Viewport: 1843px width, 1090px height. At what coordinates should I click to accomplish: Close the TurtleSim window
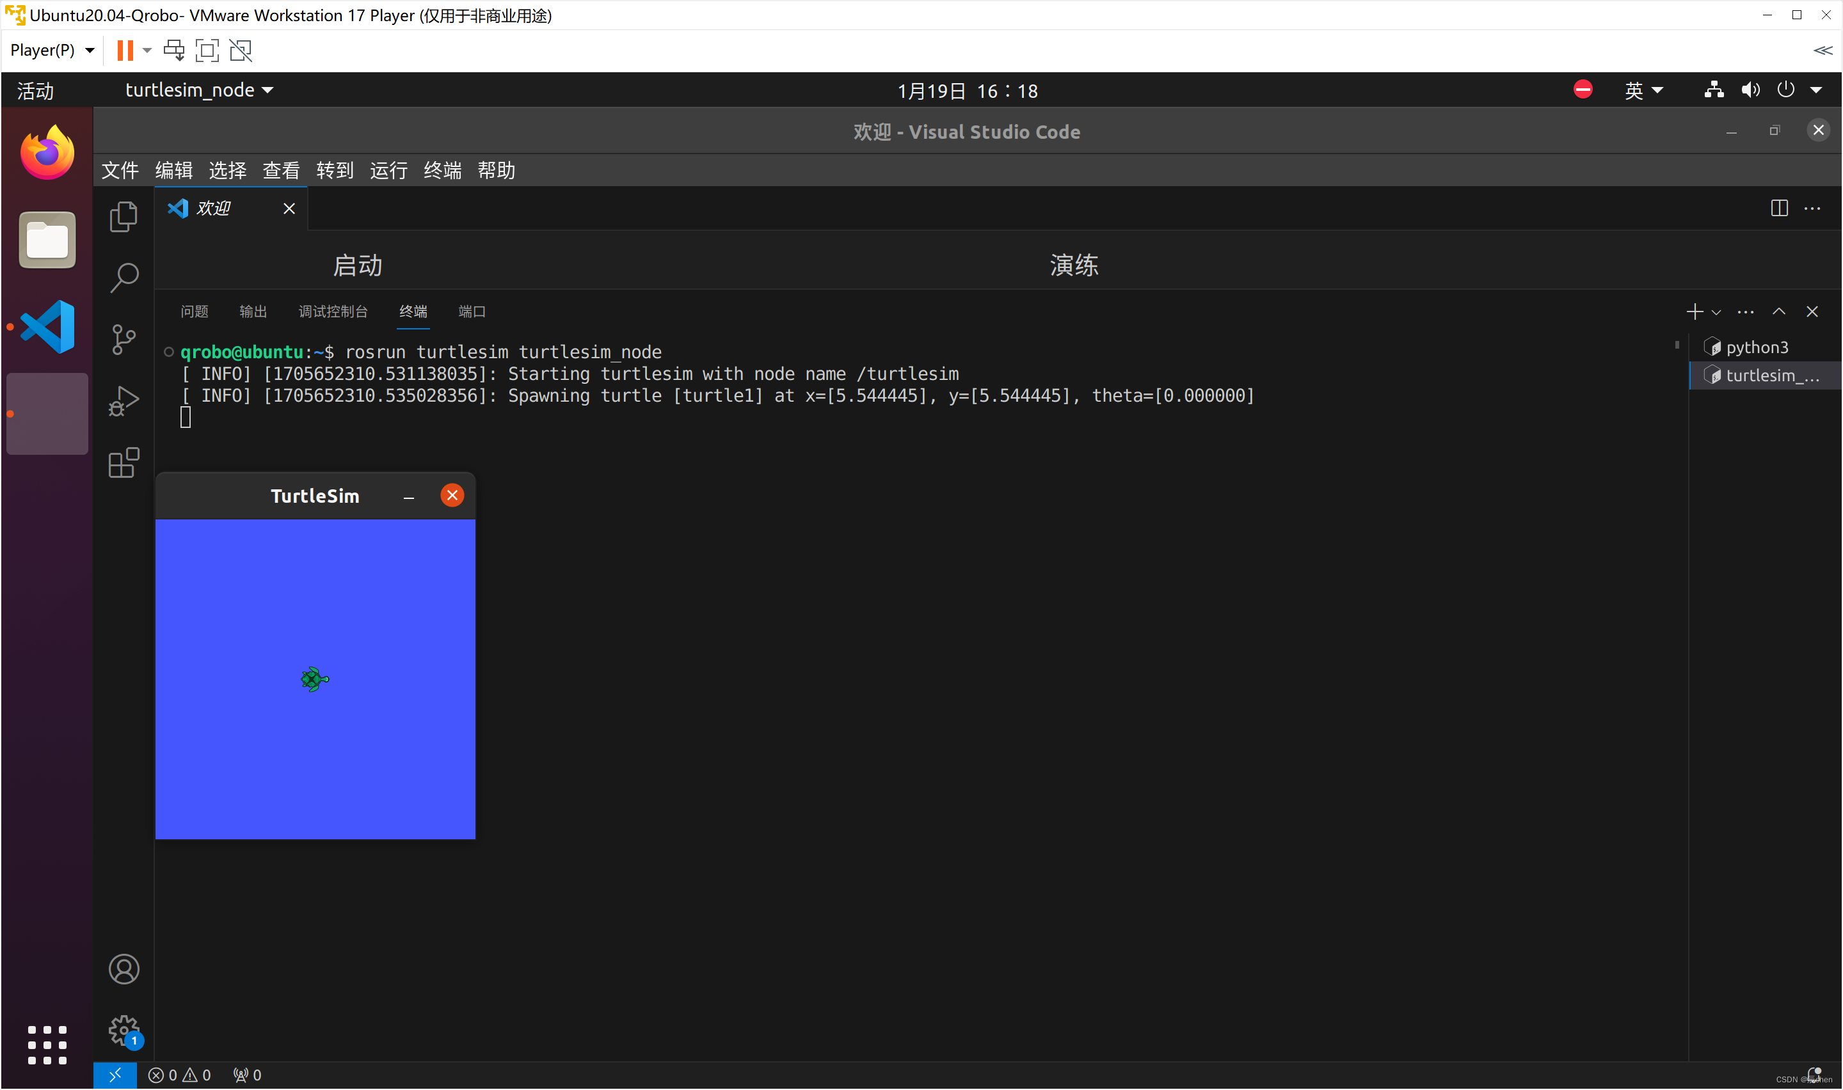click(452, 496)
